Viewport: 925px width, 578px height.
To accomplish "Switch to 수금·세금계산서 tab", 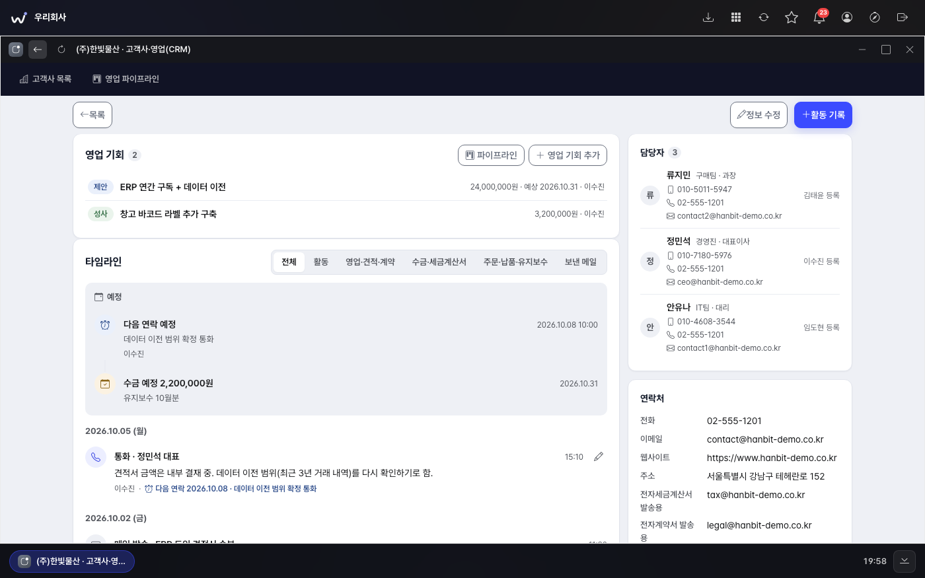I will click(x=439, y=262).
